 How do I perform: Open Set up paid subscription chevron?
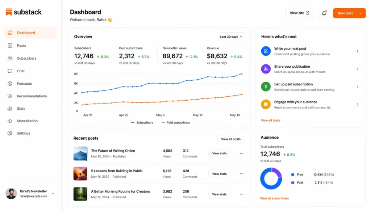coord(358,87)
